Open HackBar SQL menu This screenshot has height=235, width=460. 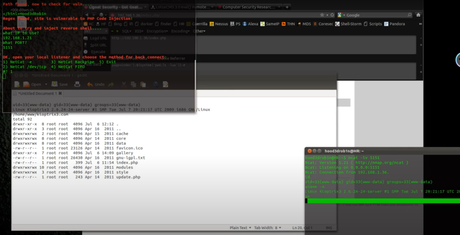pyautogui.click(x=127, y=31)
